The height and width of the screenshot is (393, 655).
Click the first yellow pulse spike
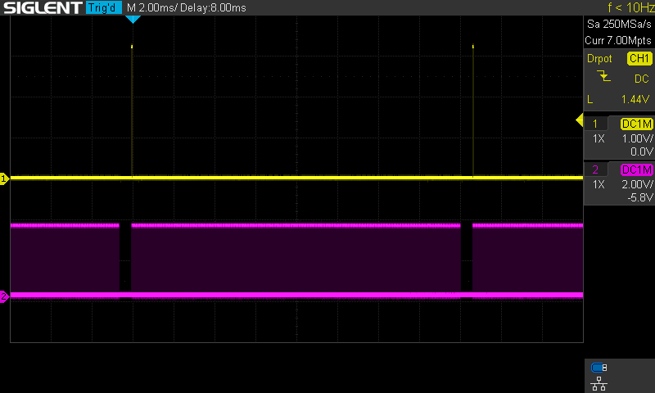132,111
